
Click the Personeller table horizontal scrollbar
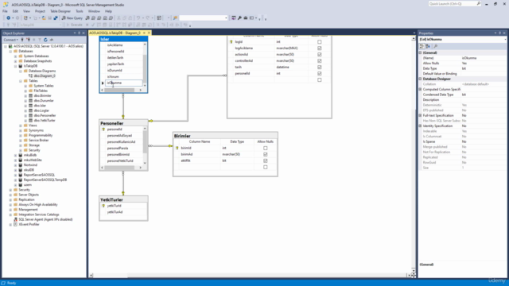click(121, 168)
